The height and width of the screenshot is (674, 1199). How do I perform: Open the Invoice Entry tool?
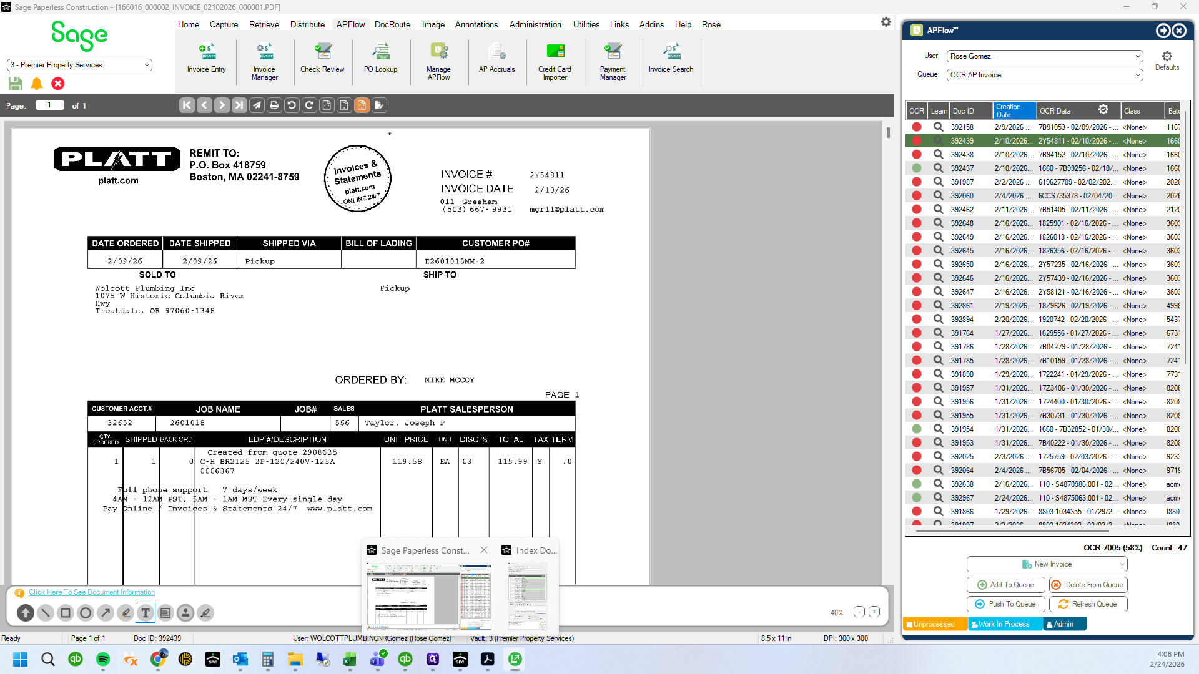(206, 59)
